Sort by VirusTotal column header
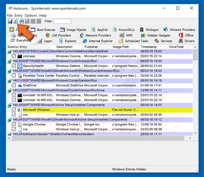The height and width of the screenshot is (177, 204). (181, 47)
